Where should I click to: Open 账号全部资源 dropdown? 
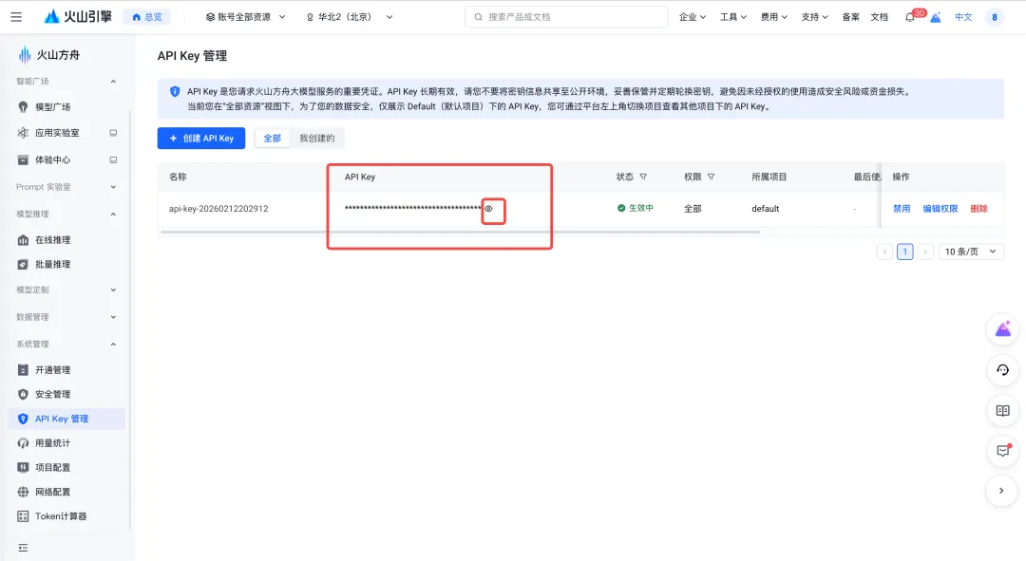point(245,17)
